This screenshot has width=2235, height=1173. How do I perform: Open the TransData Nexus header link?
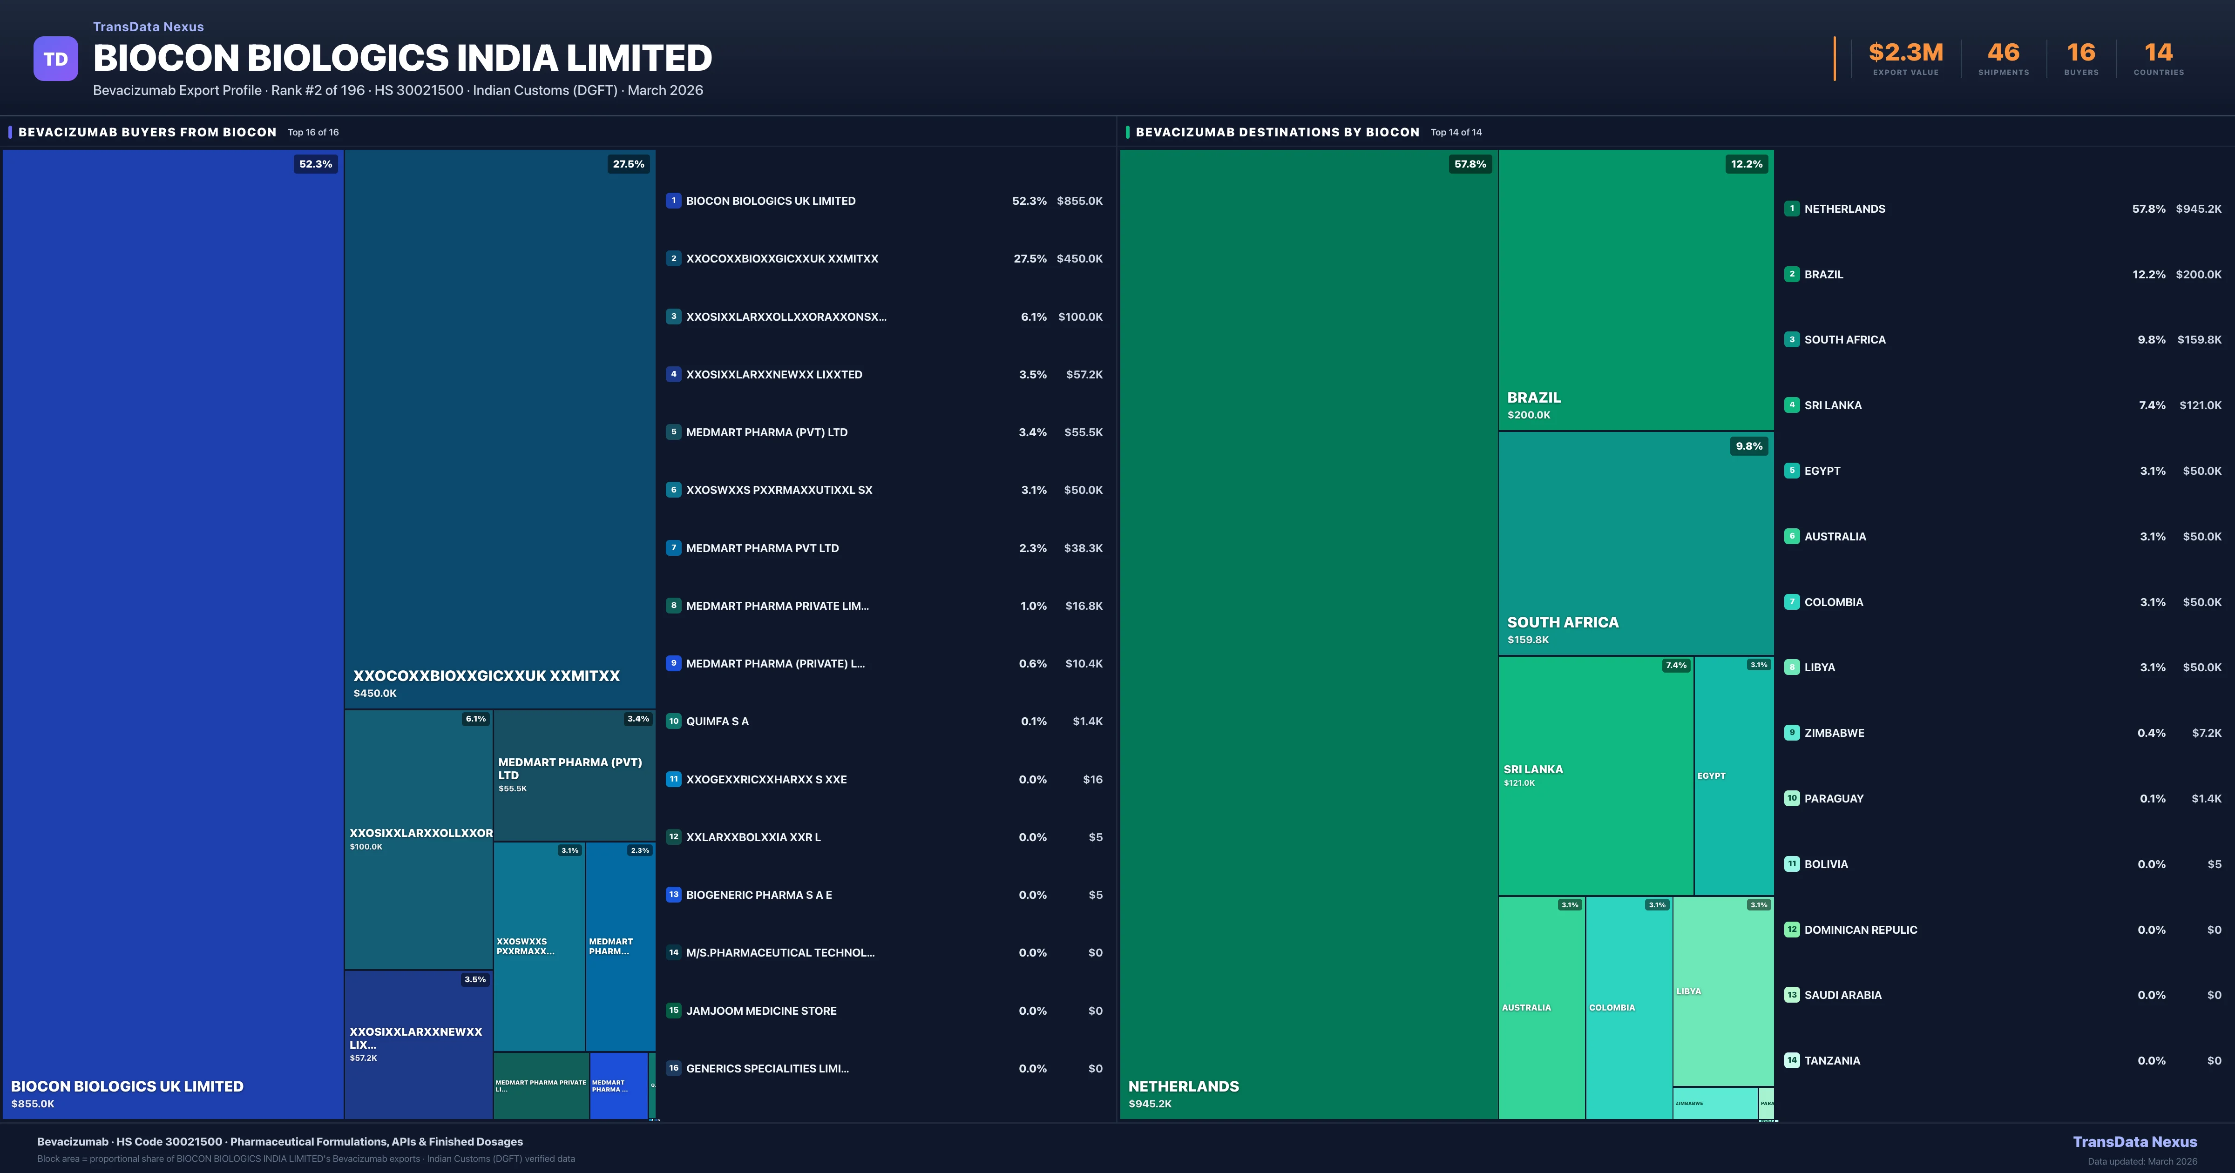pyautogui.click(x=149, y=27)
